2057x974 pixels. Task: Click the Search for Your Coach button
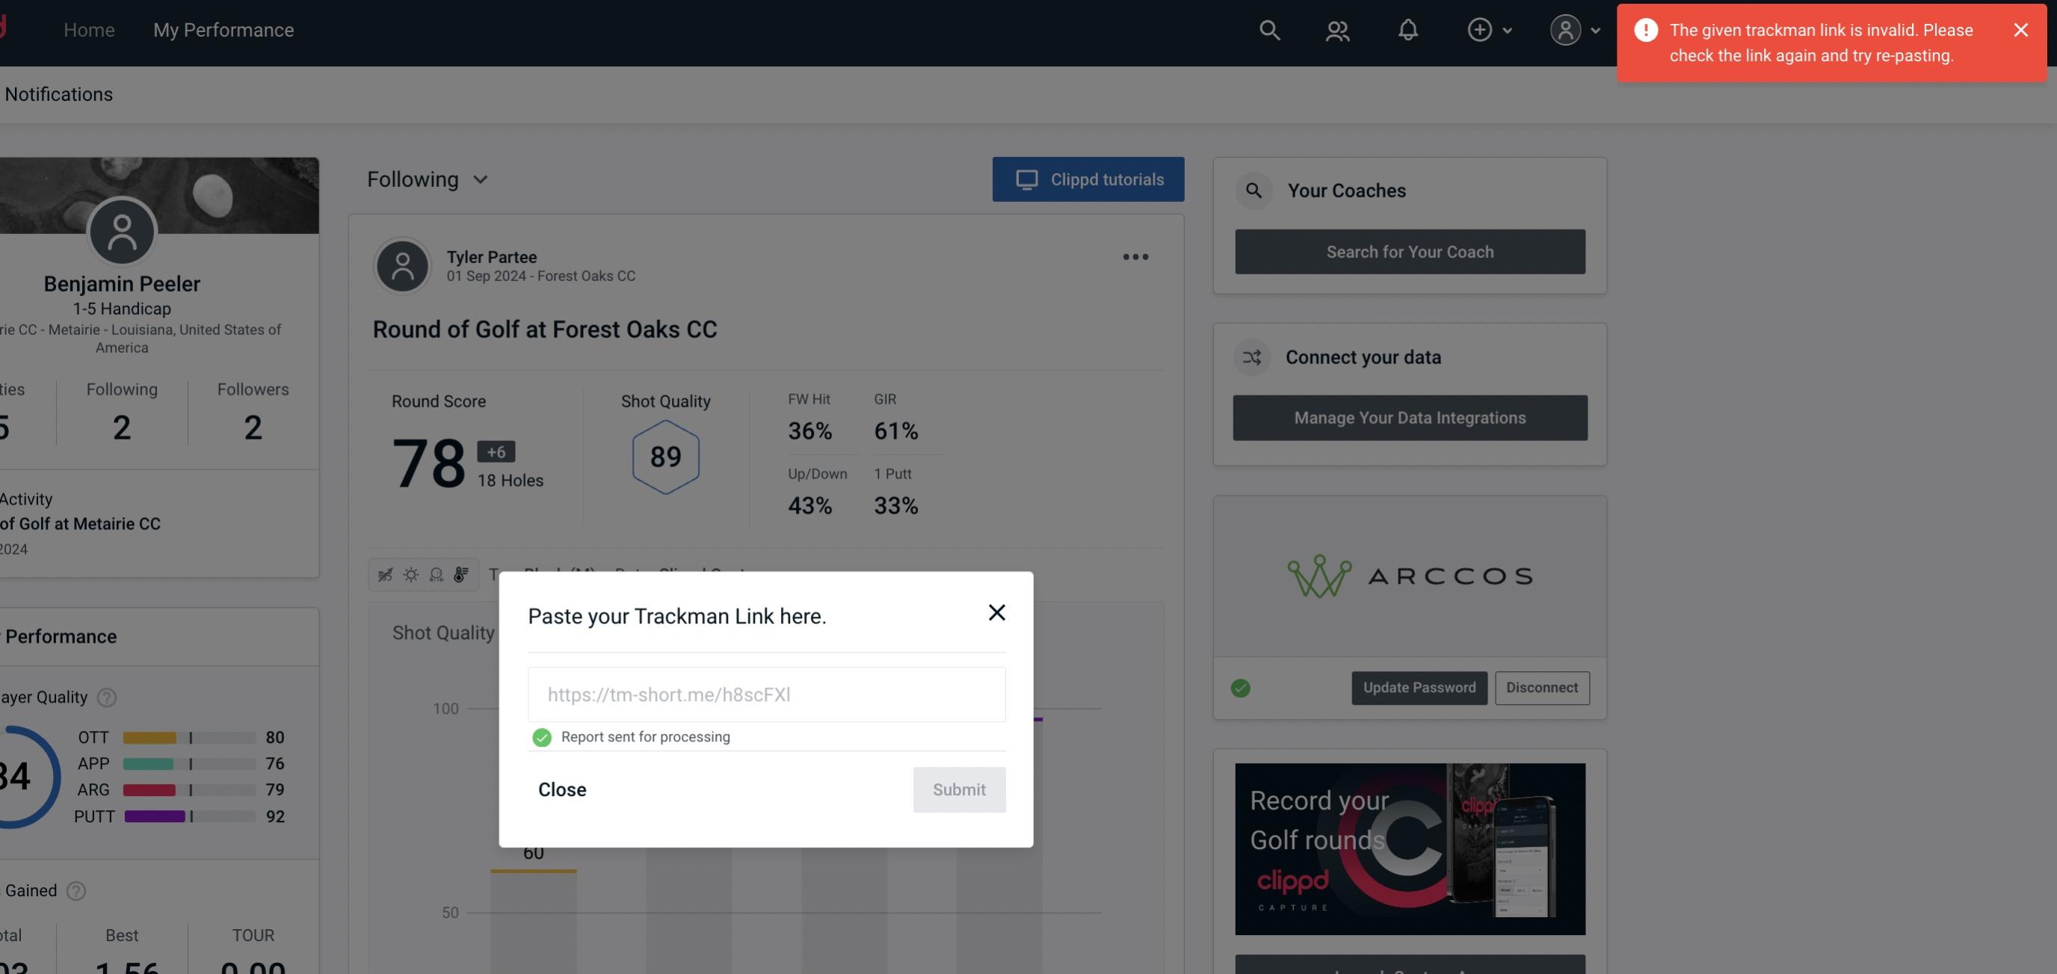pyautogui.click(x=1410, y=252)
